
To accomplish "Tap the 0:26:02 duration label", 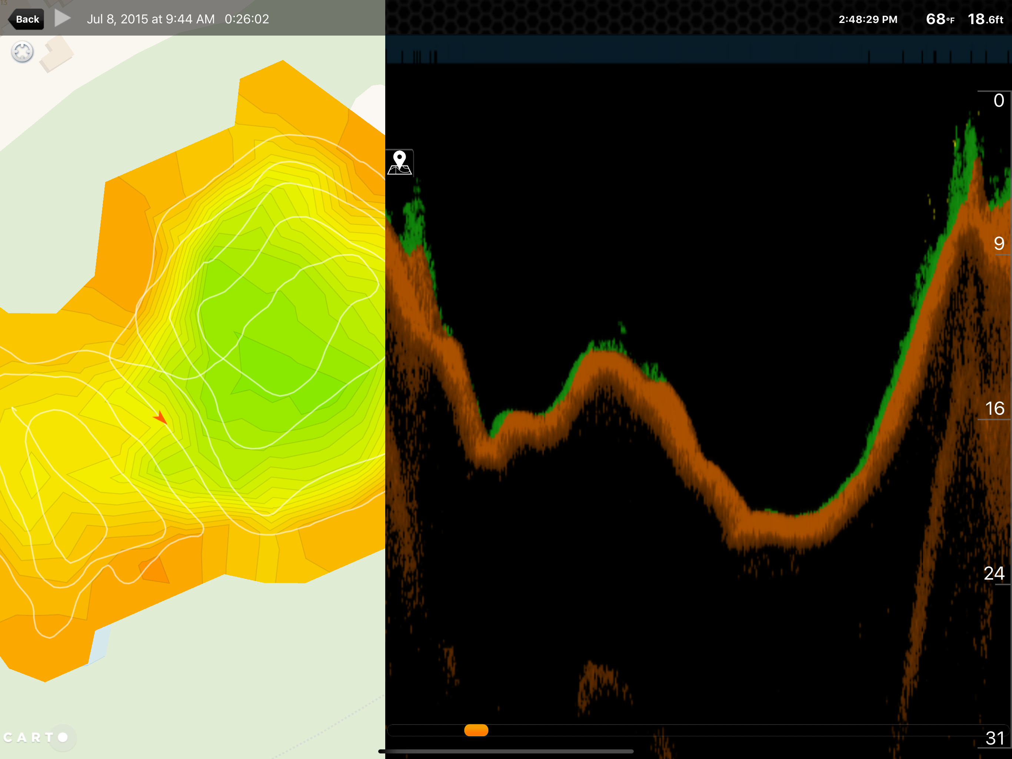I will (247, 19).
